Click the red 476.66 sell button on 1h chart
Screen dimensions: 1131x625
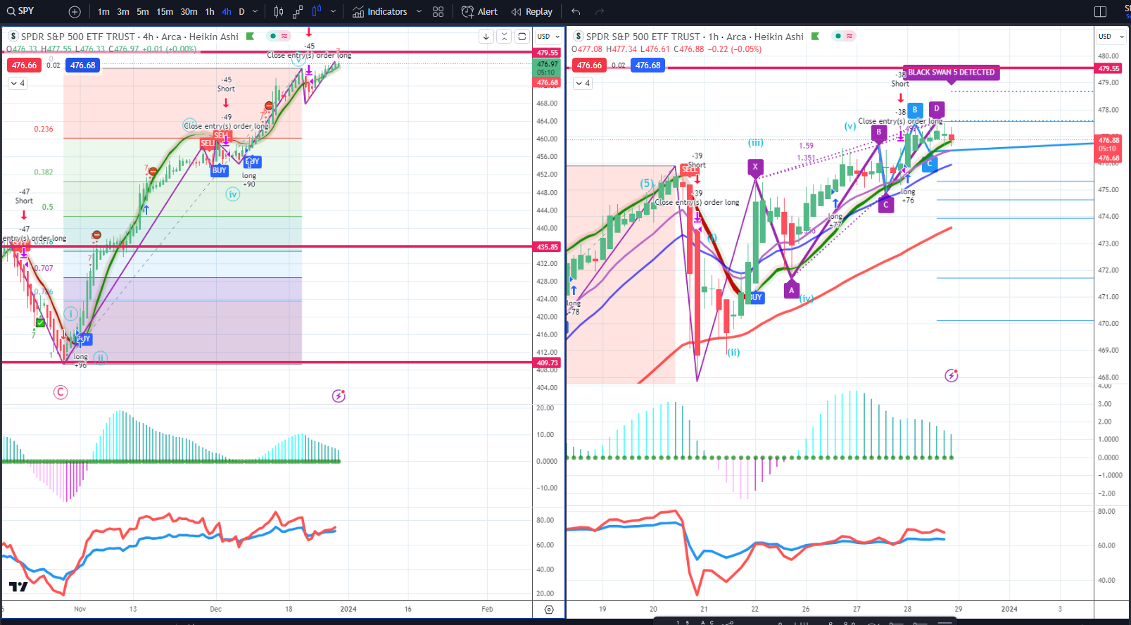589,65
